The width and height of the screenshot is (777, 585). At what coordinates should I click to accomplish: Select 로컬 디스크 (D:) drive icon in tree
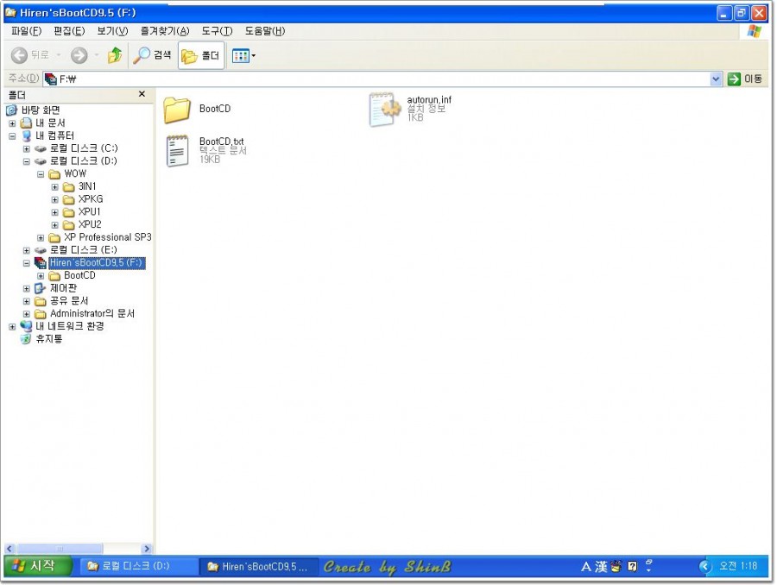[x=40, y=161]
